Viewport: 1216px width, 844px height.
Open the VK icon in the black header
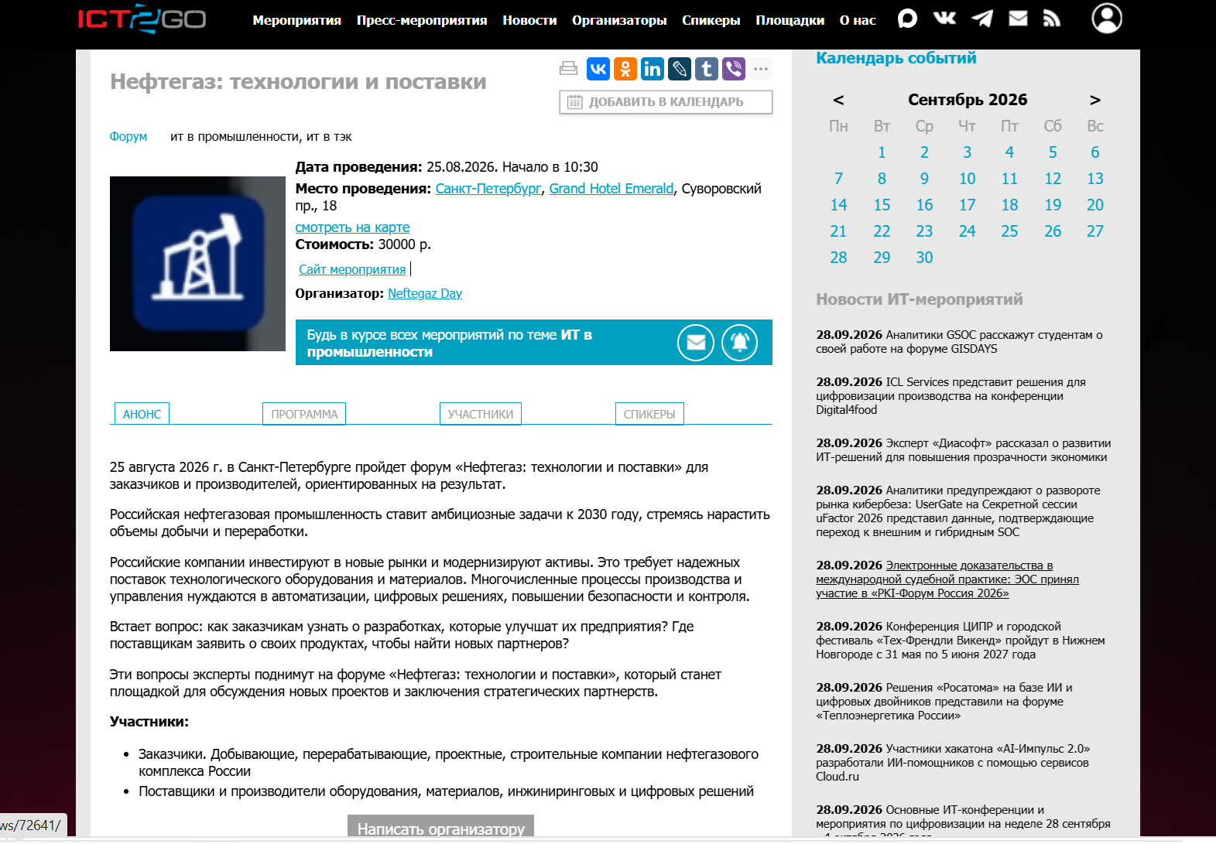click(x=944, y=19)
